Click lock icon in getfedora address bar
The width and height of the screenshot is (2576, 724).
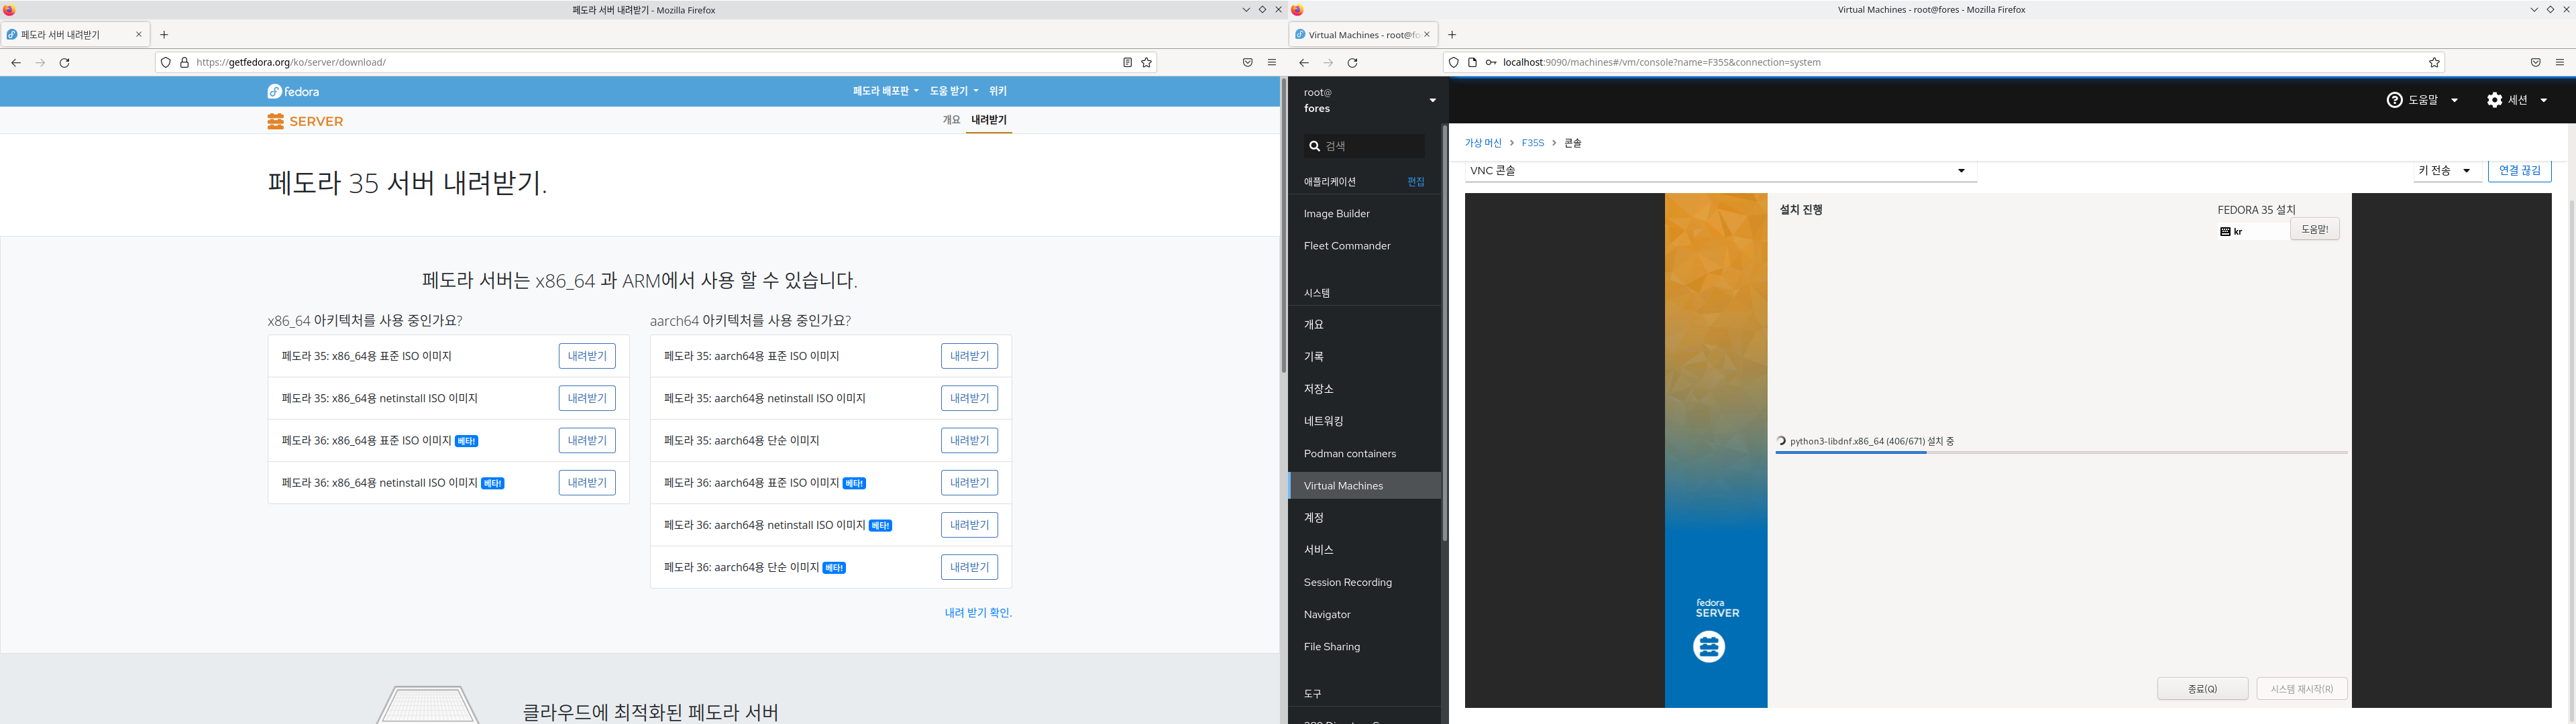point(184,62)
